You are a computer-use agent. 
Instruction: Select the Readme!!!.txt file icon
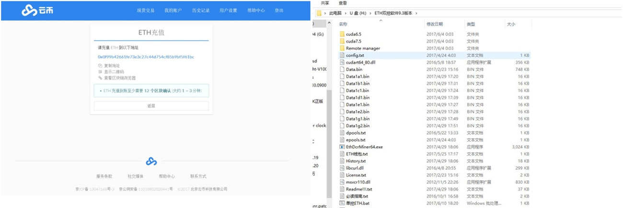pyautogui.click(x=342, y=189)
